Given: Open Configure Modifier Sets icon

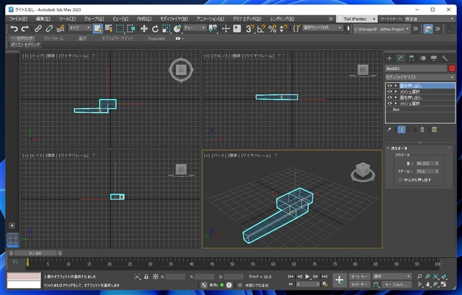Looking at the screenshot, I should (x=434, y=130).
